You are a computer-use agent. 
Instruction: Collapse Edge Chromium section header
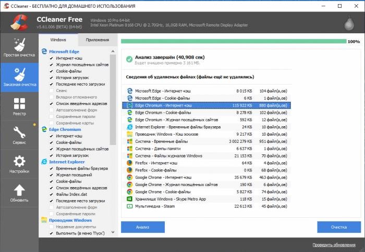tap(65, 129)
